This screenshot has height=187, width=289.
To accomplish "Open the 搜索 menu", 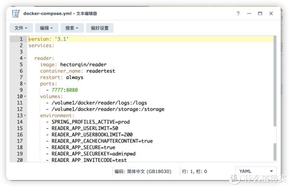I will (x=72, y=28).
